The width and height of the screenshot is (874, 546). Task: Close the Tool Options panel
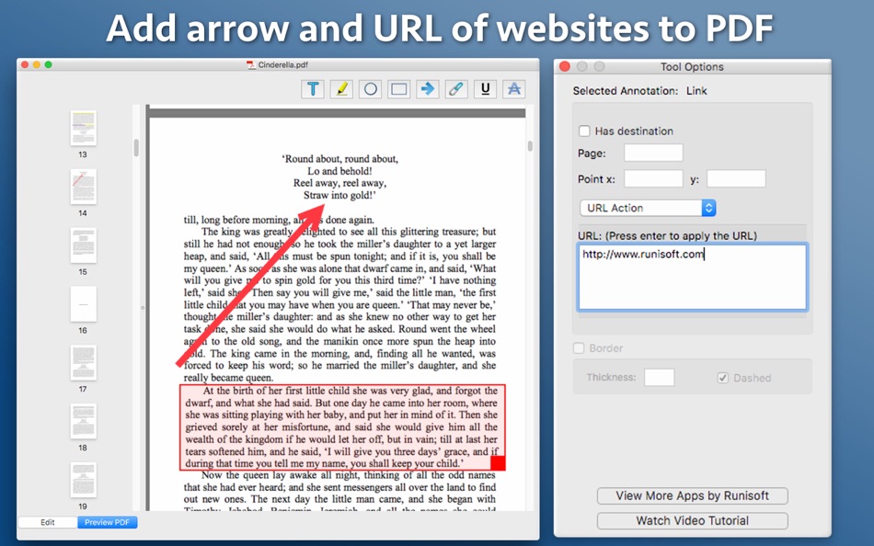565,66
